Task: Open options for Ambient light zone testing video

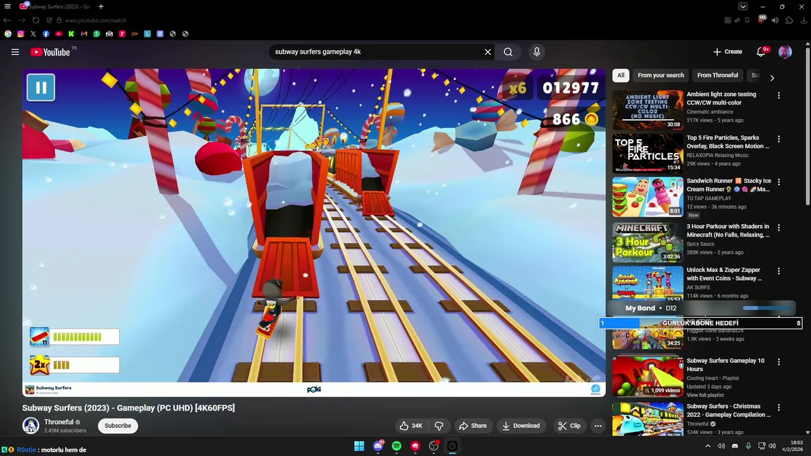Action: tap(779, 96)
